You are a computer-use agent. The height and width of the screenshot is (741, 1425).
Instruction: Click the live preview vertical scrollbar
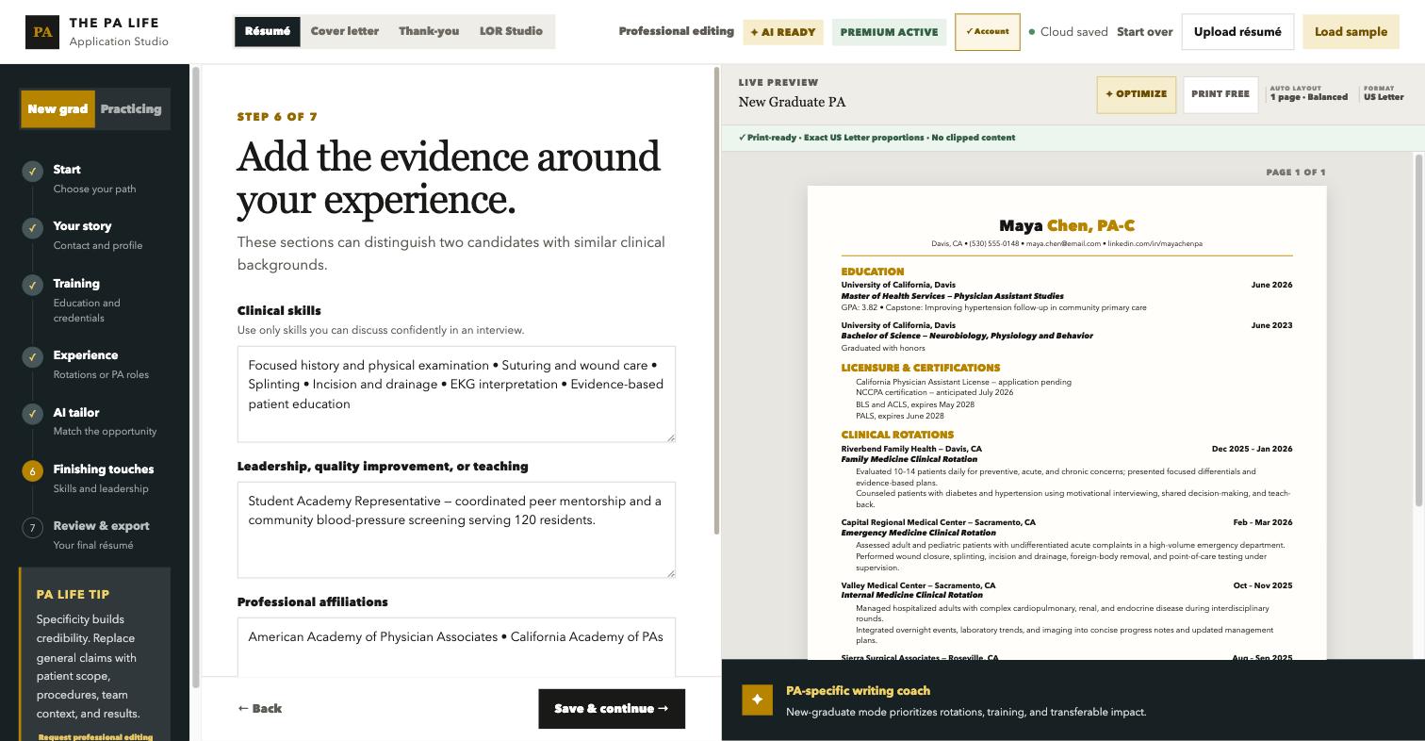[1419, 330]
